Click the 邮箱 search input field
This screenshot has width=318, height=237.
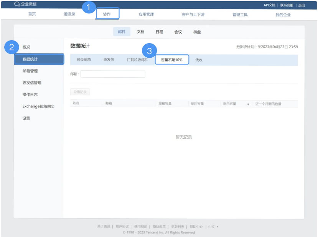[113, 74]
